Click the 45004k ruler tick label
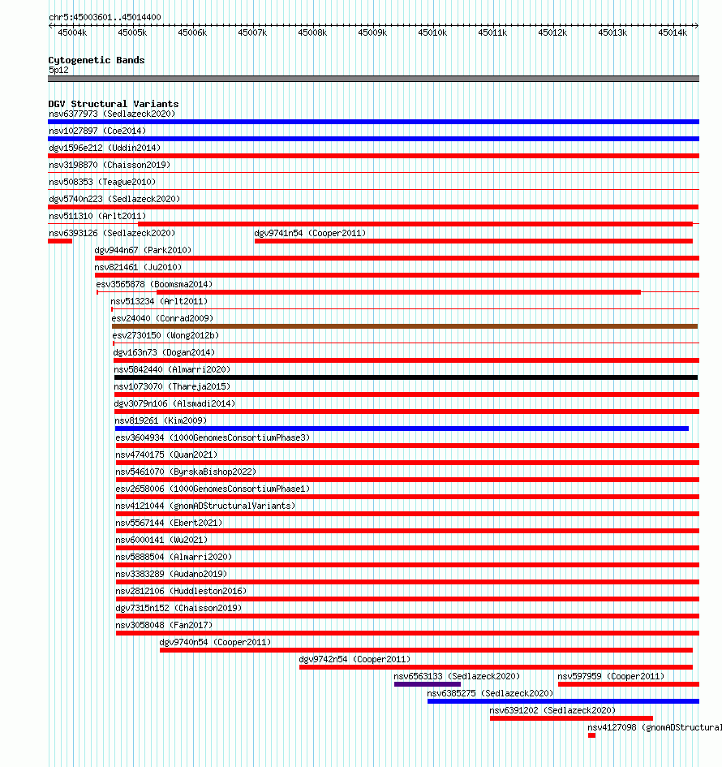 coord(72,32)
